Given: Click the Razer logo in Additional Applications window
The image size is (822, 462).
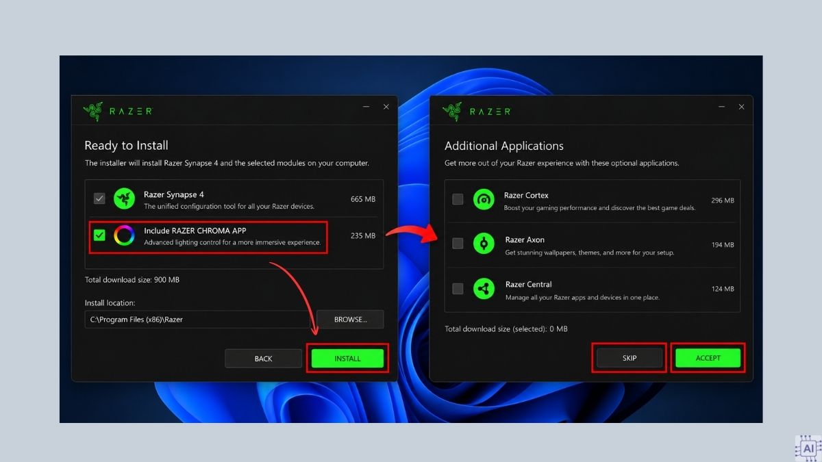Looking at the screenshot, I should [x=477, y=111].
